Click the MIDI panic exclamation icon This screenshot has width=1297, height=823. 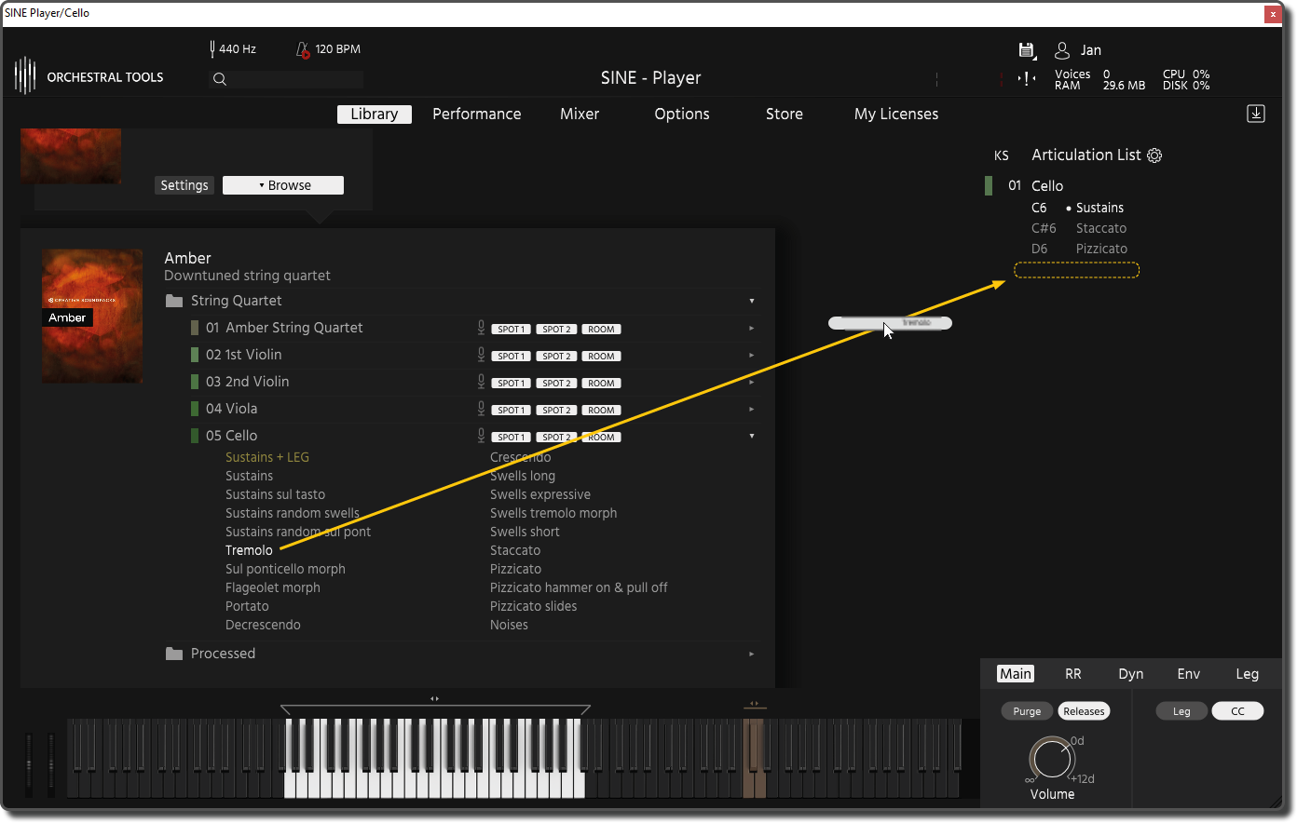[x=1027, y=79]
